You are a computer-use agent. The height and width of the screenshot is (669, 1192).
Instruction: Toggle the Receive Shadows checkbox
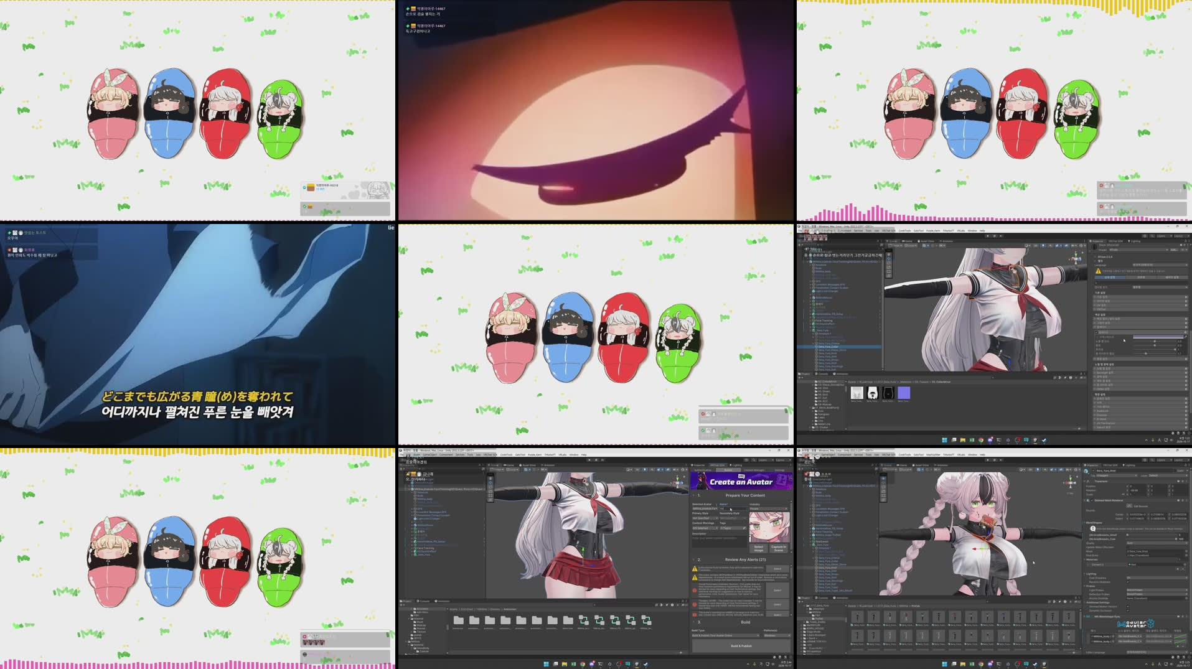click(1128, 582)
